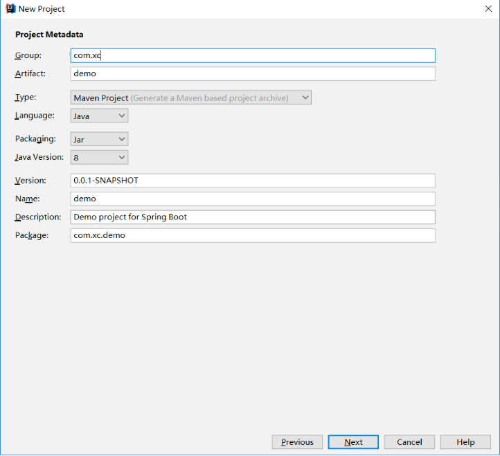
Task: Close the New Project dialog
Action: 488,8
